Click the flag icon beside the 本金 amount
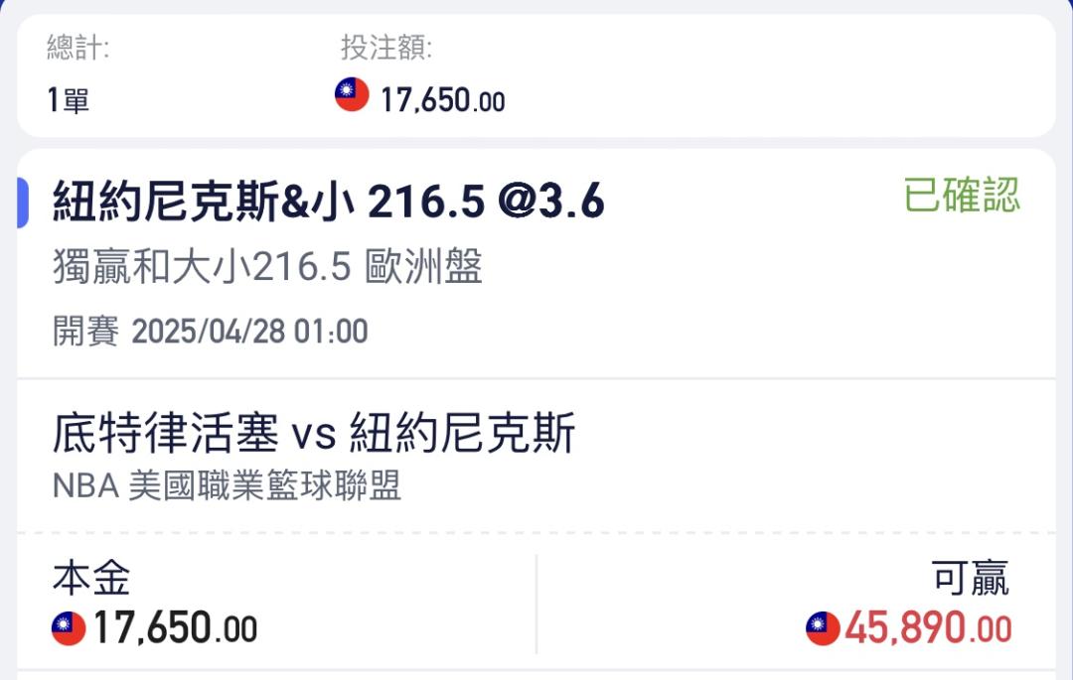1073x680 pixels. (69, 628)
